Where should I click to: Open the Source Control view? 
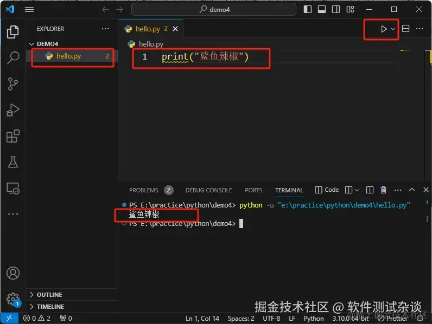coord(12,84)
